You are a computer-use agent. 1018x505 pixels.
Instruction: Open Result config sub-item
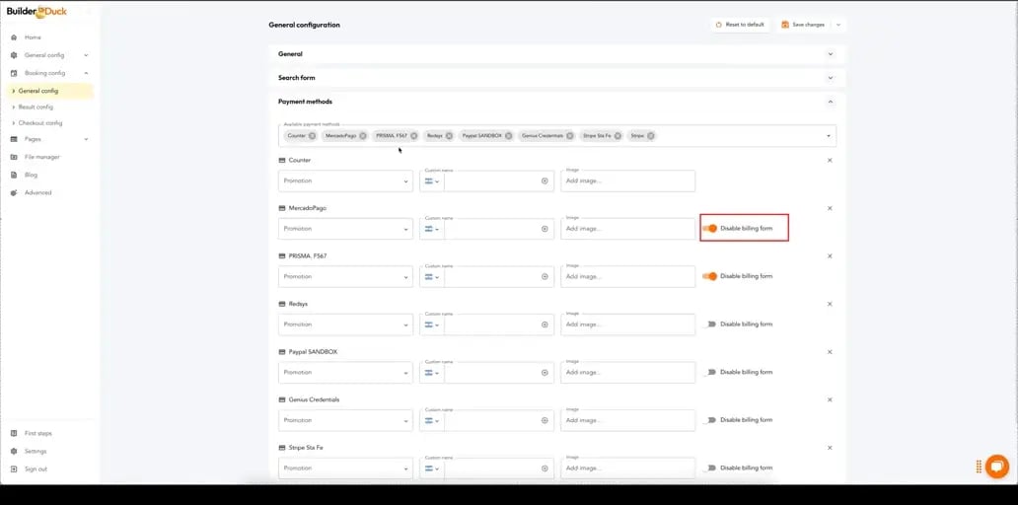tap(36, 108)
